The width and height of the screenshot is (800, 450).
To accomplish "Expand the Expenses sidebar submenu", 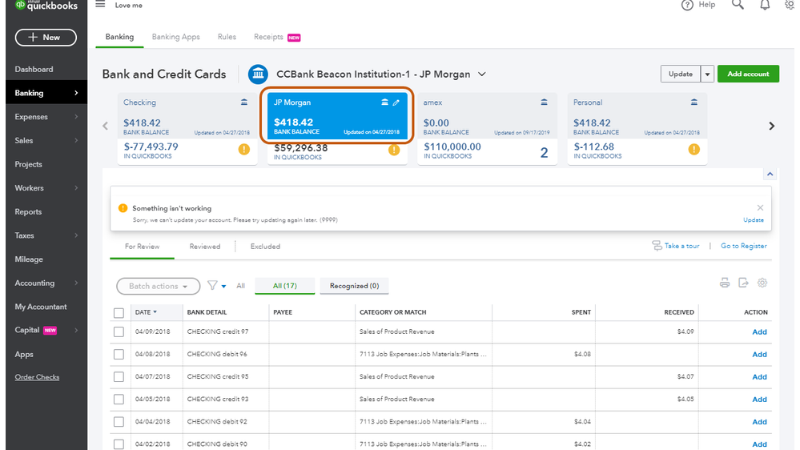I will [x=76, y=117].
